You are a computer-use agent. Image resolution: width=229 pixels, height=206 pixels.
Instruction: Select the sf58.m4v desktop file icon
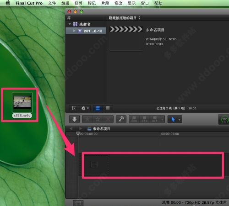tap(22, 102)
